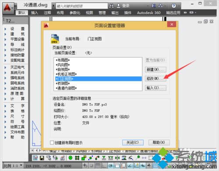Toggle grid display in status bar

coord(98,166)
